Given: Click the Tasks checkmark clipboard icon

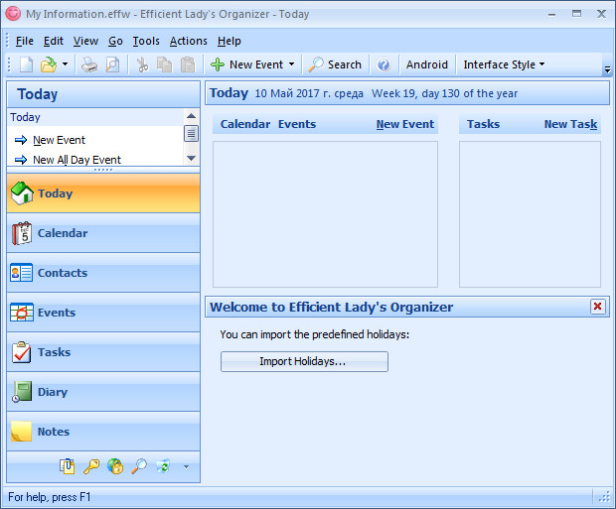Looking at the screenshot, I should point(21,352).
